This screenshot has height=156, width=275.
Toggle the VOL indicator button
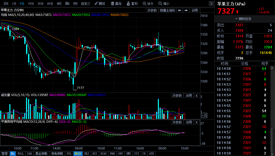pos(69,153)
